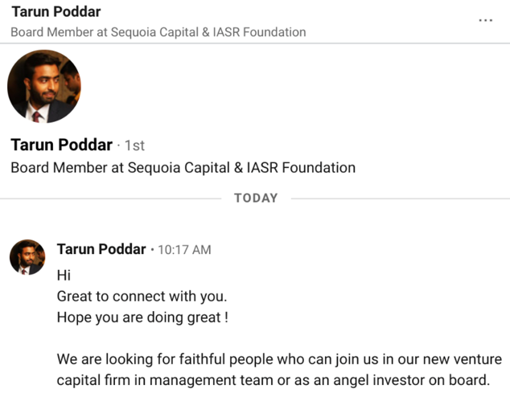This screenshot has width=510, height=397.
Task: Click the small avatar beside the message
Action: coord(27,257)
